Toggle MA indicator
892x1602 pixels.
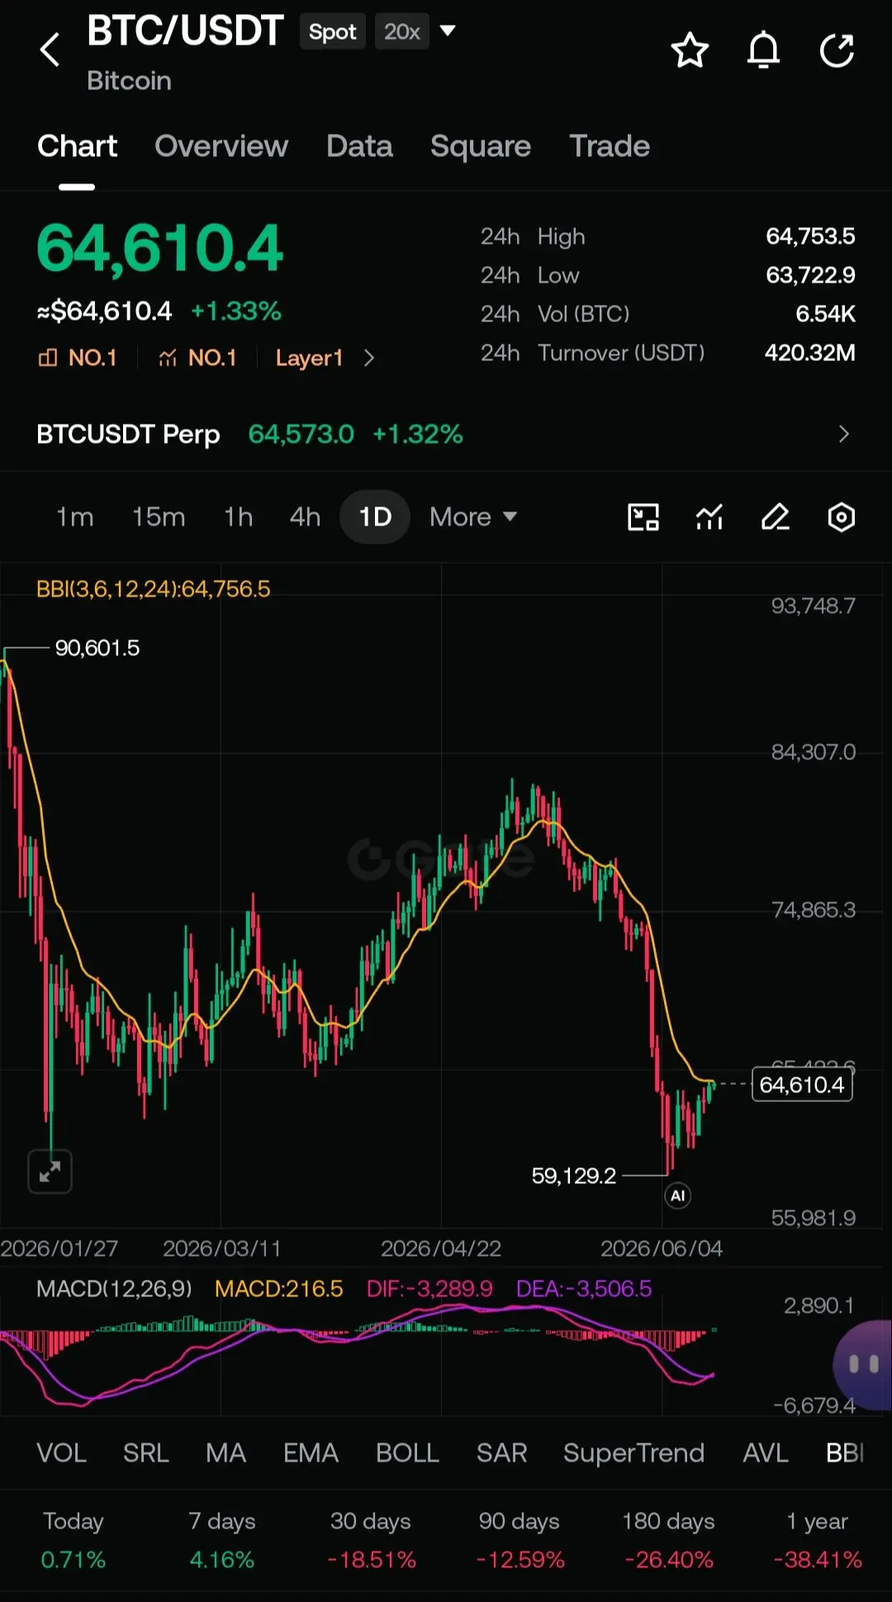(225, 1453)
